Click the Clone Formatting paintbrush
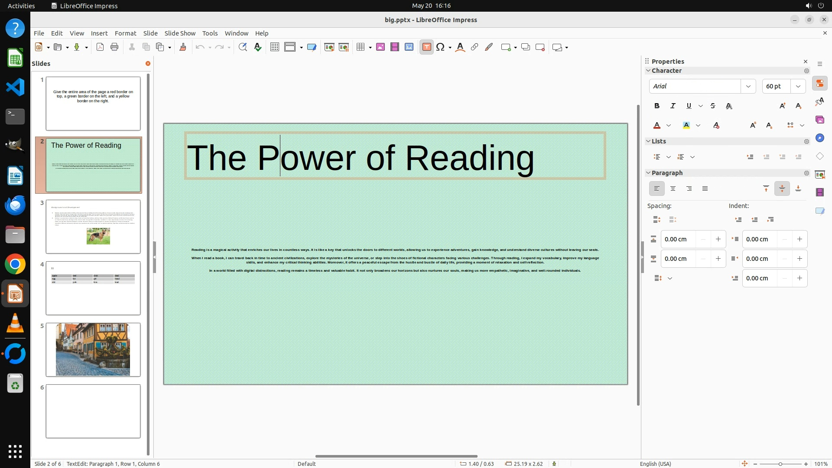This screenshot has width=832, height=468. click(182, 47)
